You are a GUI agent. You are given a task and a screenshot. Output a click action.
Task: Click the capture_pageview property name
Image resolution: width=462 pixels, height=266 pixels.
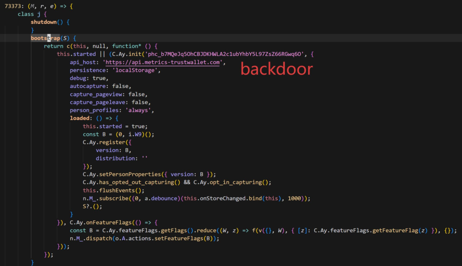tap(97, 95)
